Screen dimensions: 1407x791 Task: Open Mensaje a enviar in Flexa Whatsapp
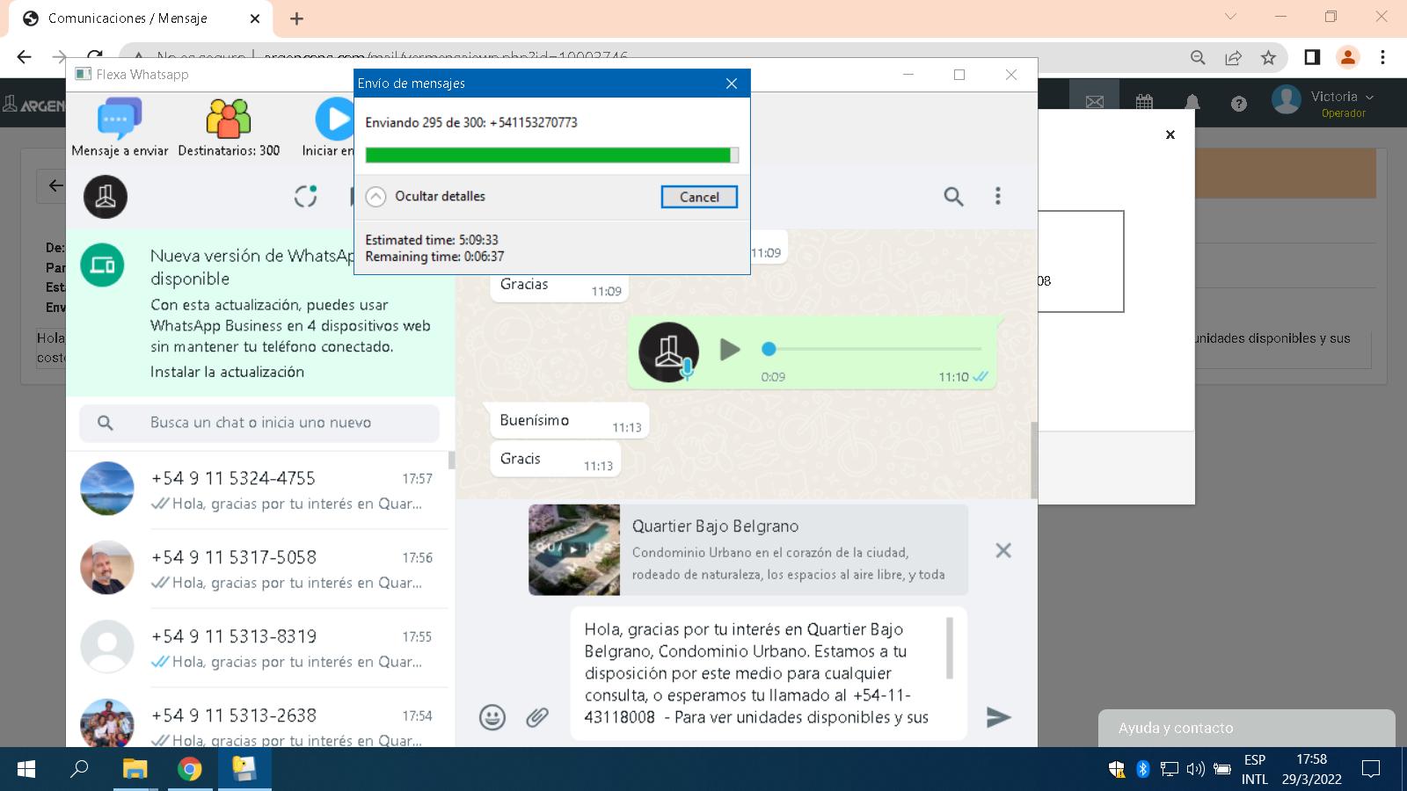120,127
